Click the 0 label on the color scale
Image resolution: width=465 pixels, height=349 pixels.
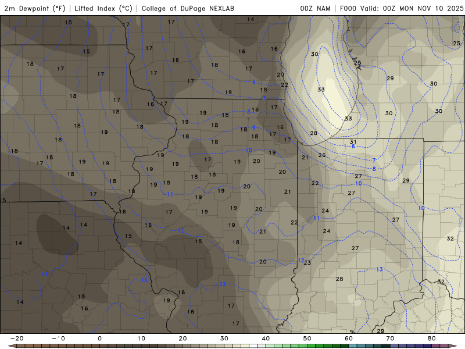coord(99,339)
